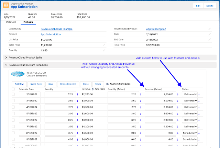Click the Edit button
The width and height of the screenshot is (220, 148).
[x=198, y=6]
